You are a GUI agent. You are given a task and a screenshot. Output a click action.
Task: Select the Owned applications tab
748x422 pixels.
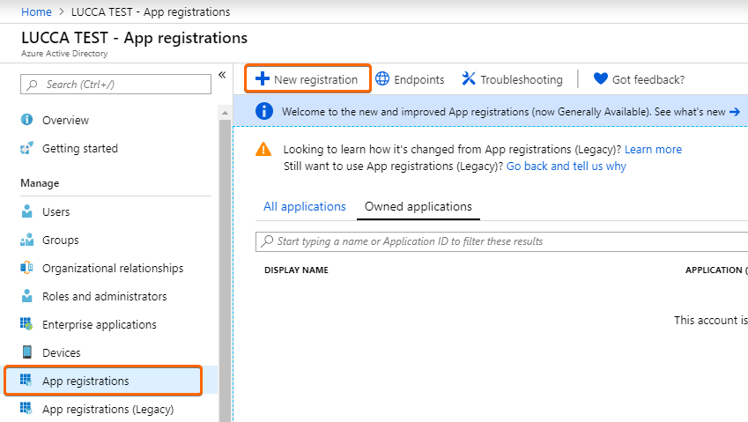[x=418, y=206]
